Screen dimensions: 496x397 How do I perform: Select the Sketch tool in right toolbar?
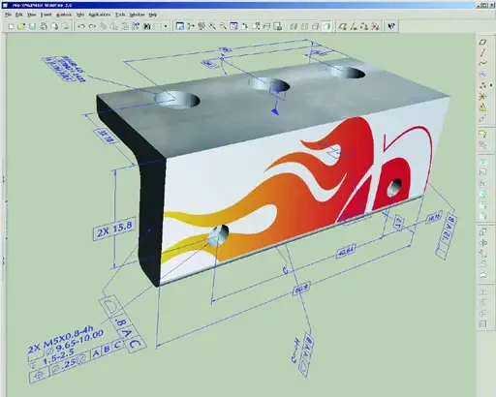point(482,75)
